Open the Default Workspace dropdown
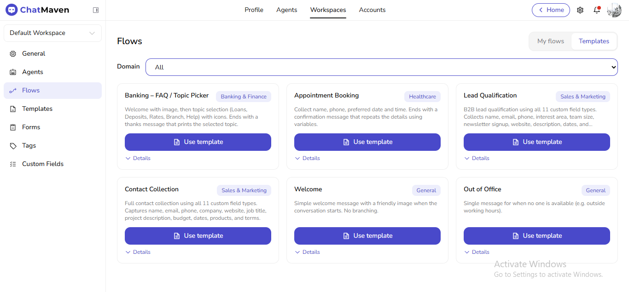Screen dimensions: 629x292 [52, 33]
